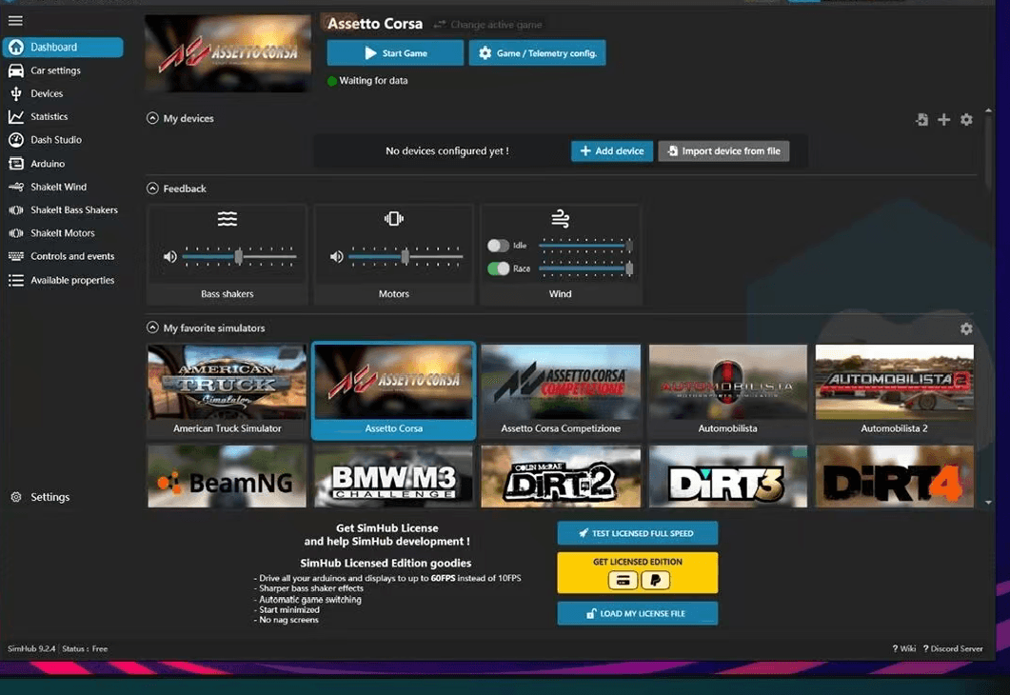Mute Bass shakers speaker icon

pos(170,256)
